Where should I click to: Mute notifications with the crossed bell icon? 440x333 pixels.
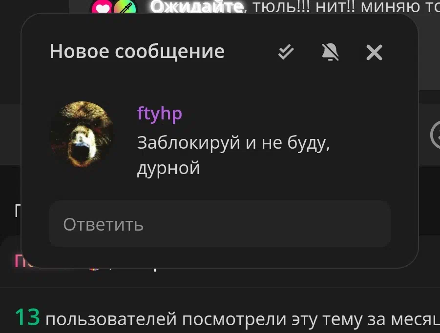(x=330, y=52)
